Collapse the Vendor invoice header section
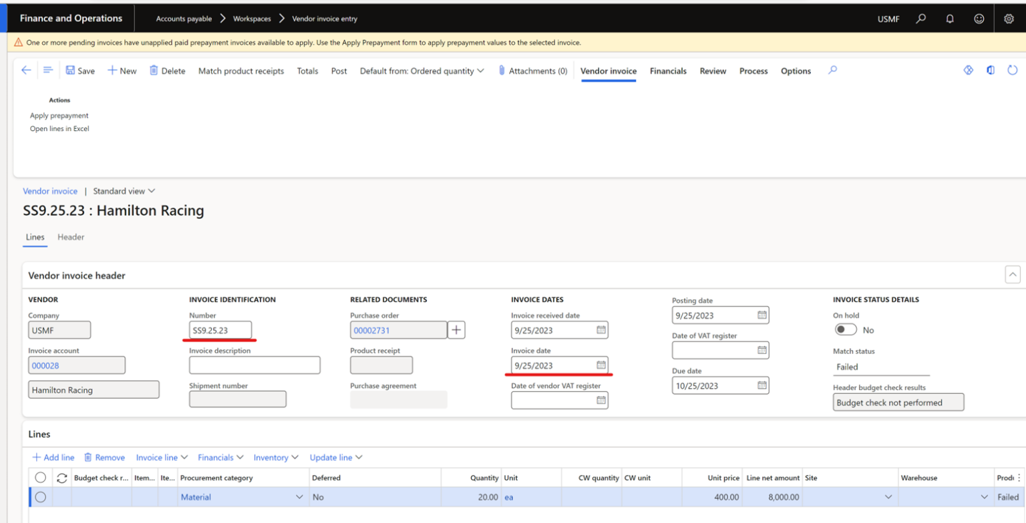The height and width of the screenshot is (523, 1026). [x=1013, y=275]
